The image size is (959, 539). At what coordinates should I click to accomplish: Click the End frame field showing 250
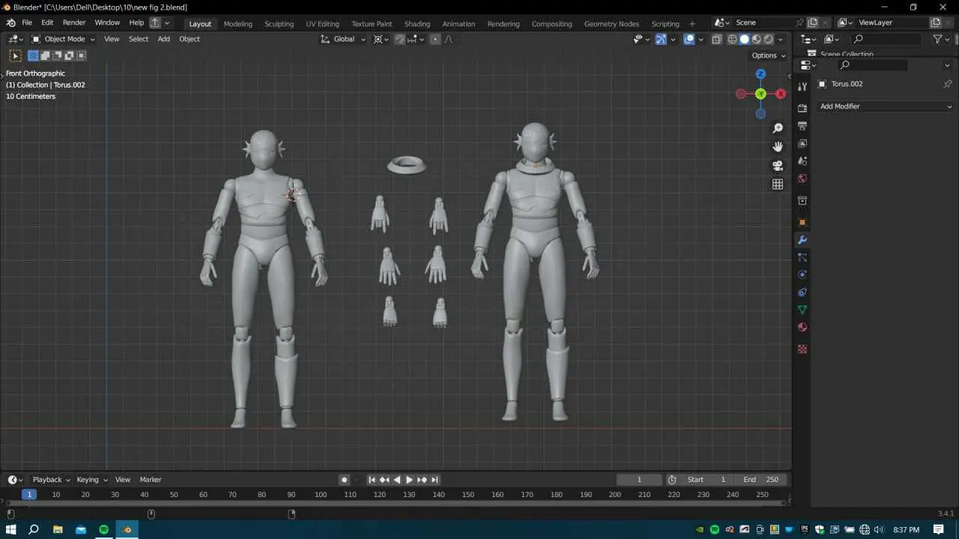(761, 480)
